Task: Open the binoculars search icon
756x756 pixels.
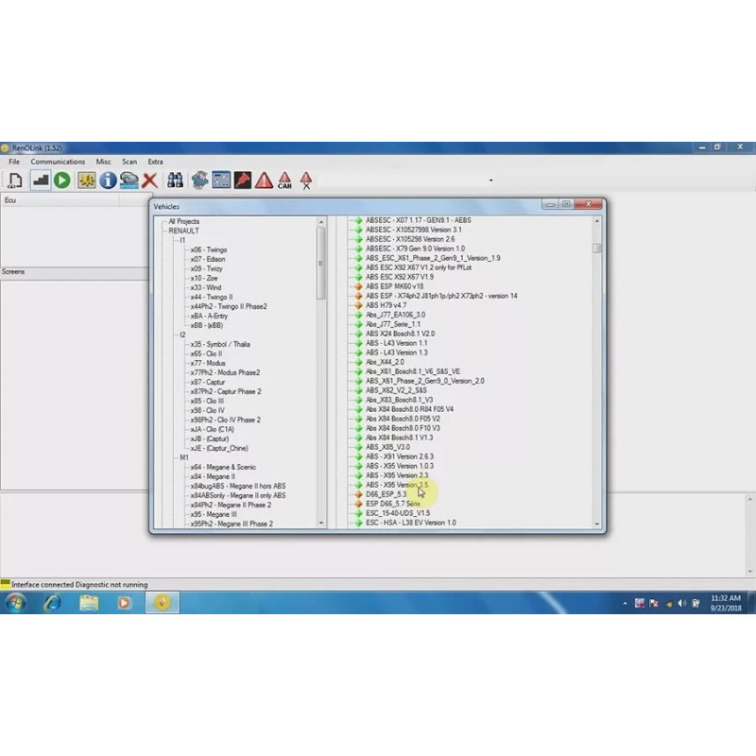Action: pyautogui.click(x=175, y=180)
